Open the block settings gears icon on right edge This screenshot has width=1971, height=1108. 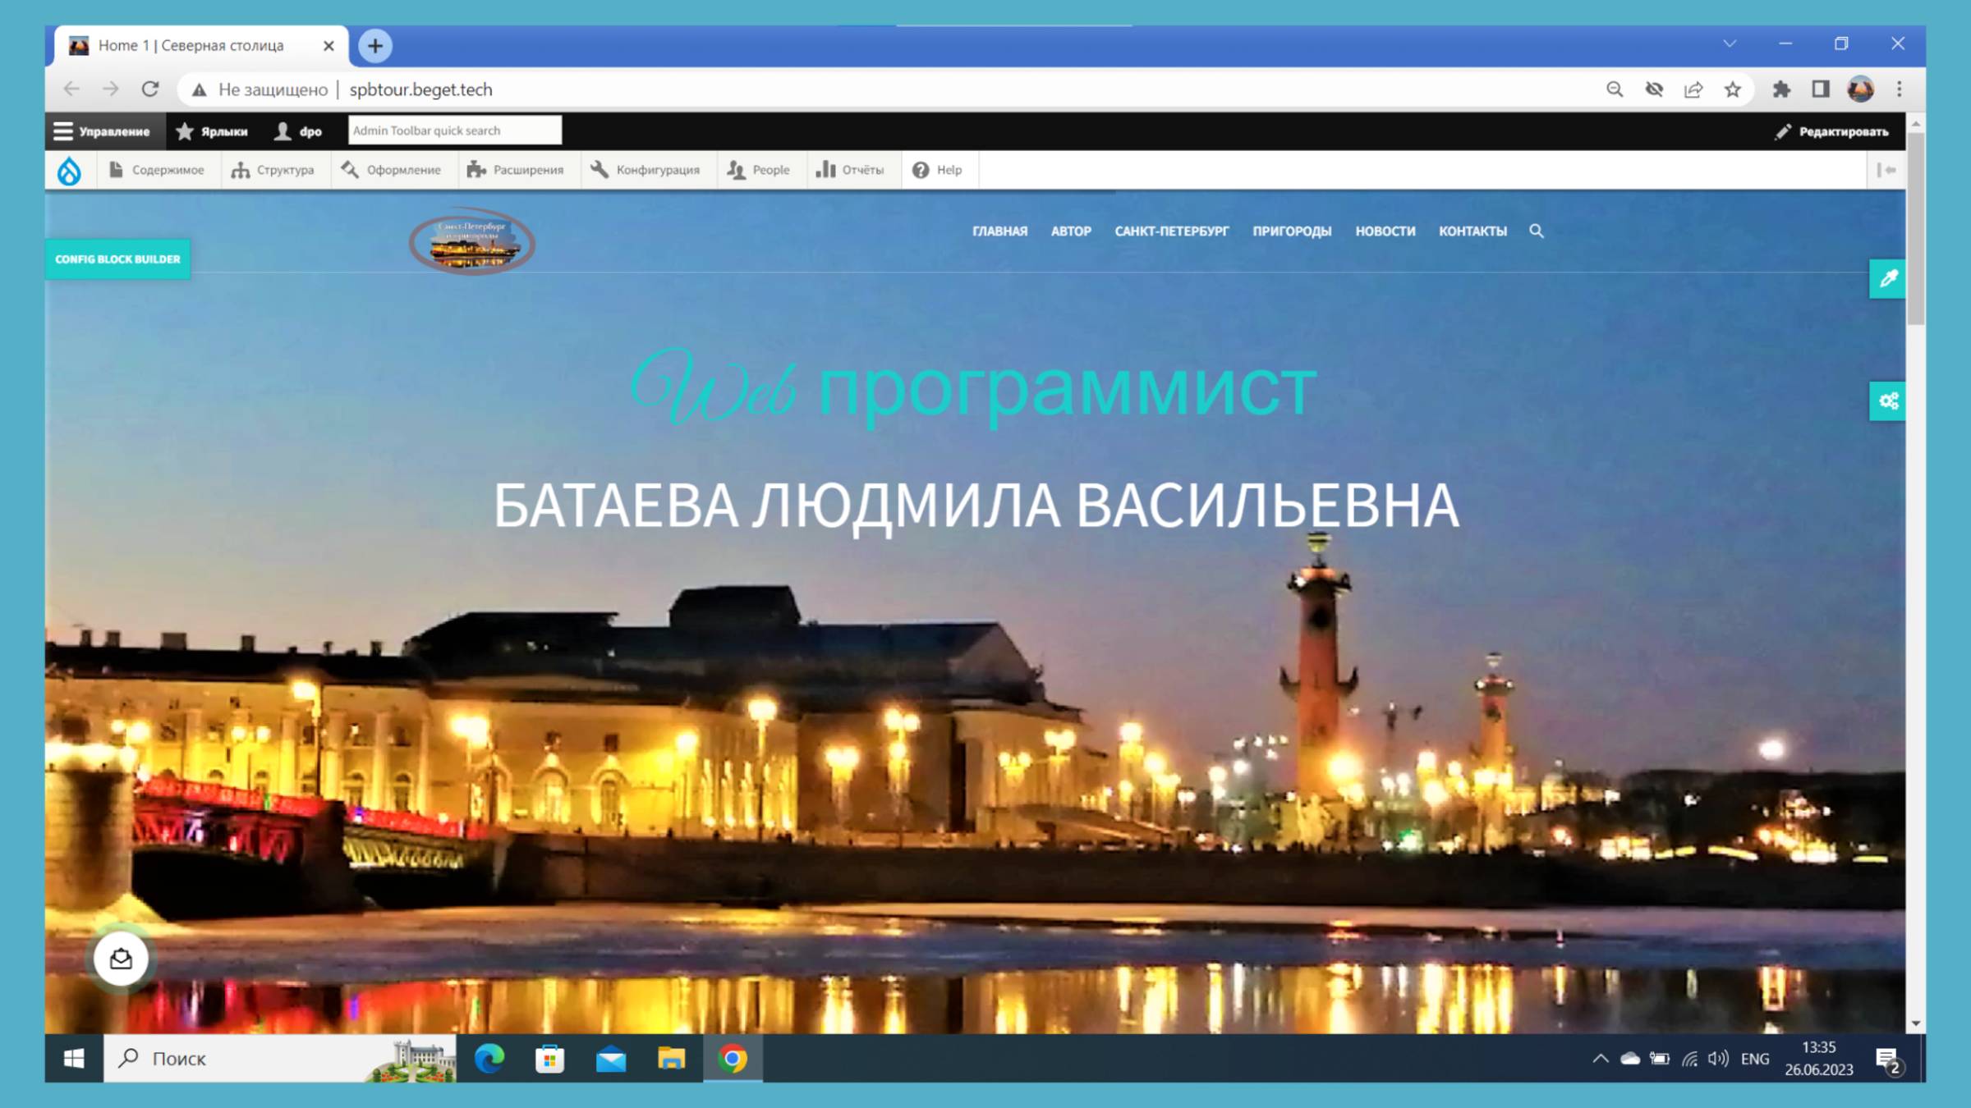tap(1886, 402)
